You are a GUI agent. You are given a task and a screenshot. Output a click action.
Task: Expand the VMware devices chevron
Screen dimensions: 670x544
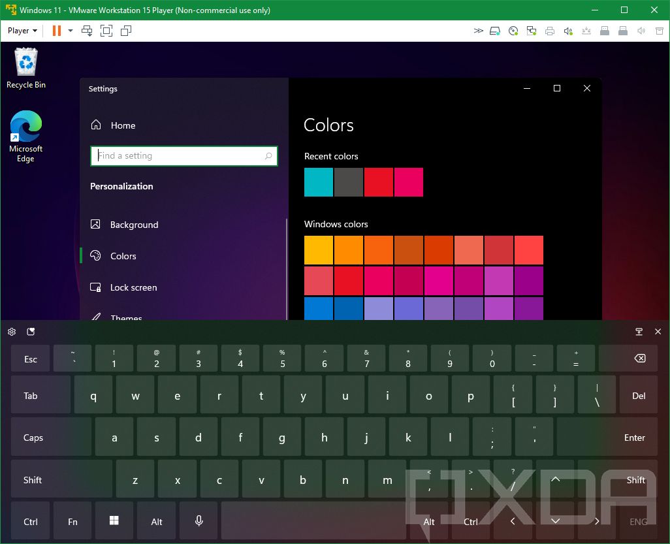pos(479,31)
